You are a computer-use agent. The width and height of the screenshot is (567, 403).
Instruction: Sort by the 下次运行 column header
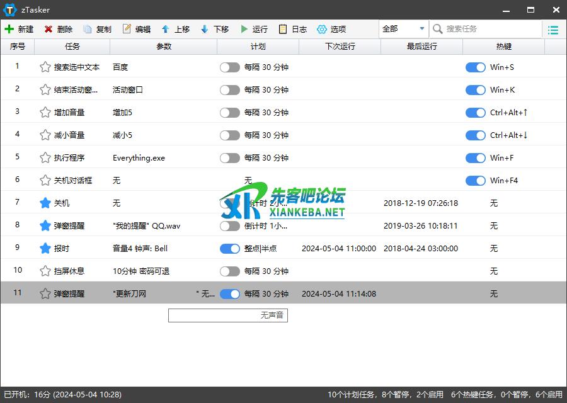340,47
